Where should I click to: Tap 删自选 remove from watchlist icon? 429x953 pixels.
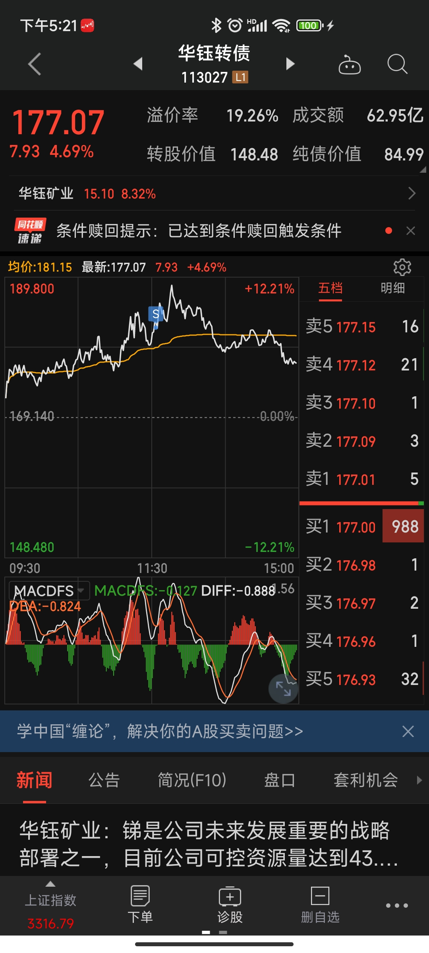pyautogui.click(x=320, y=905)
